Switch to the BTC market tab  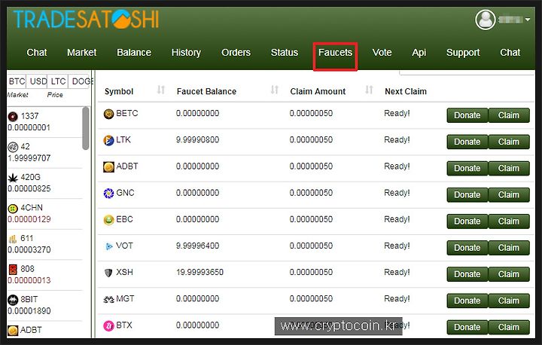(x=17, y=81)
